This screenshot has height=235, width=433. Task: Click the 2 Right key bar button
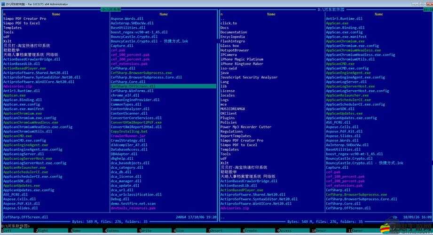(52, 231)
